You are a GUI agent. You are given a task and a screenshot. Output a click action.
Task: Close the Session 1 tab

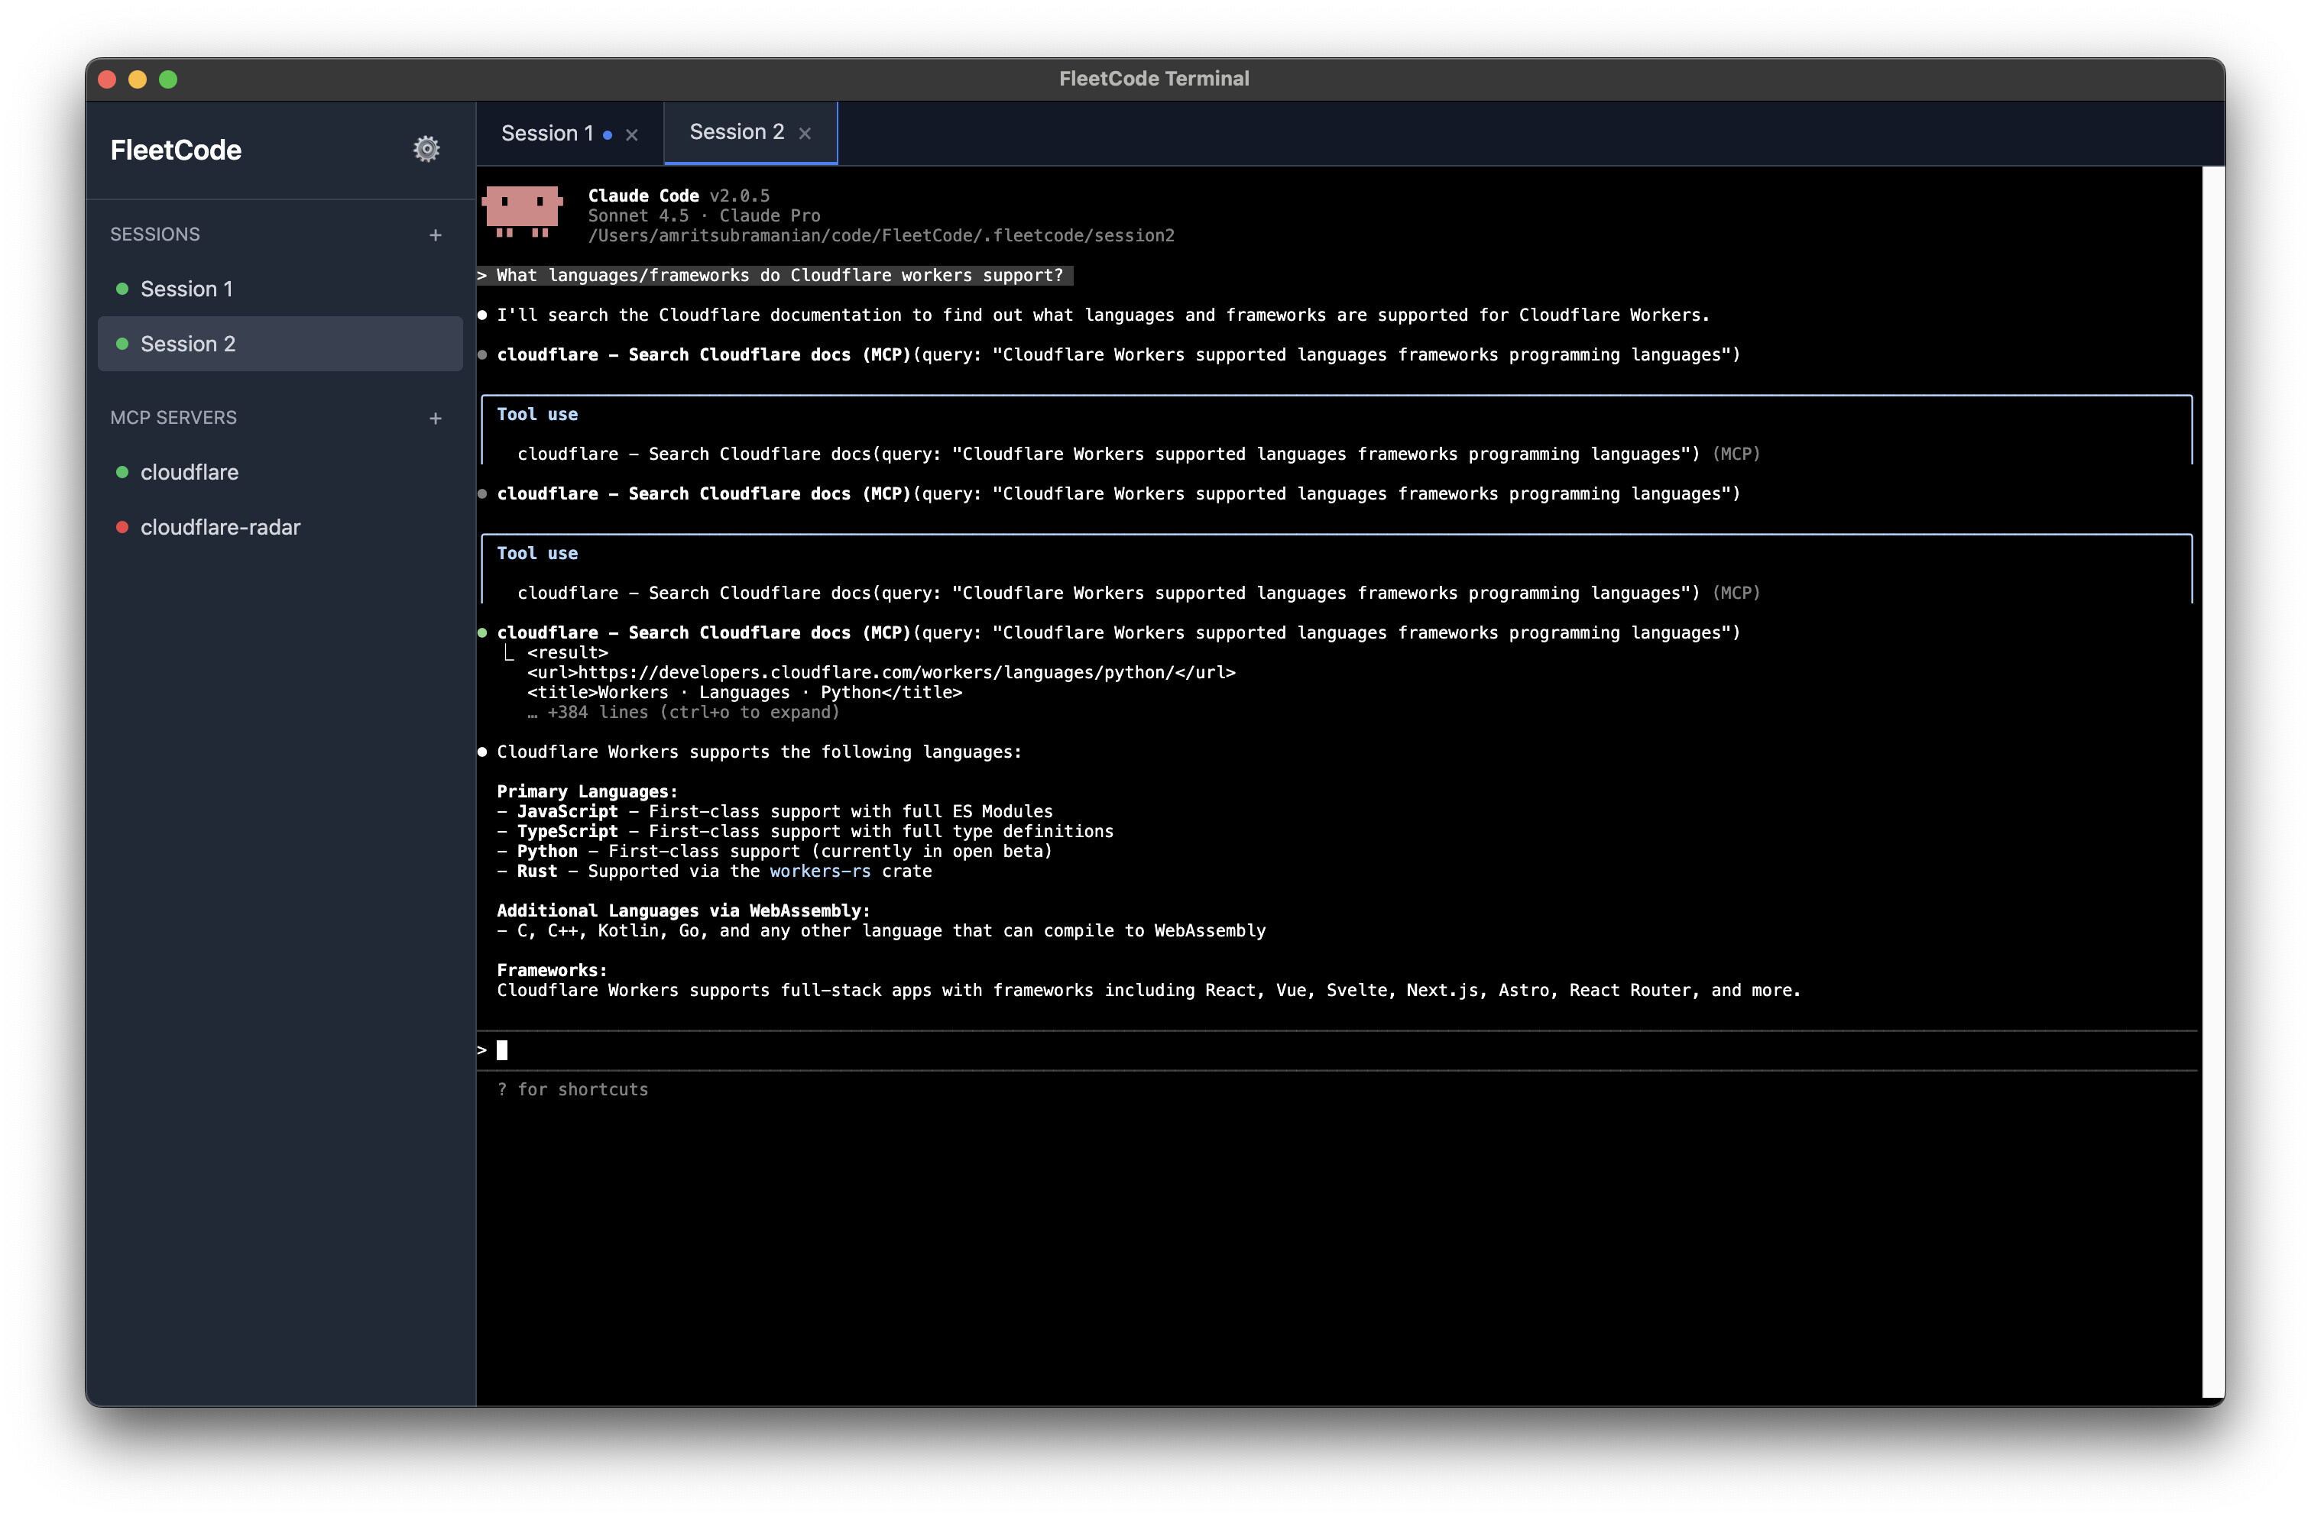tap(632, 135)
